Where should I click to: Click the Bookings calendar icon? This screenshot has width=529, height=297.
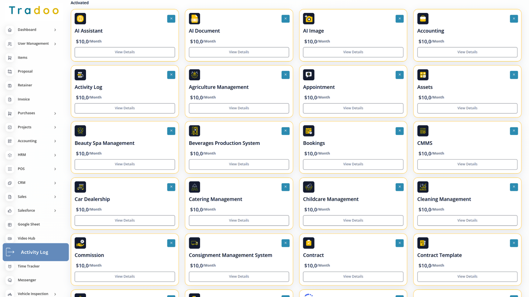[x=308, y=131]
